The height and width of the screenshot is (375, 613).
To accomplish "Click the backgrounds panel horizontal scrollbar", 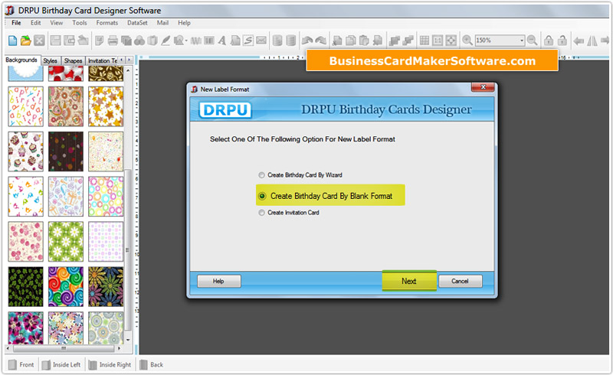I will (x=64, y=347).
